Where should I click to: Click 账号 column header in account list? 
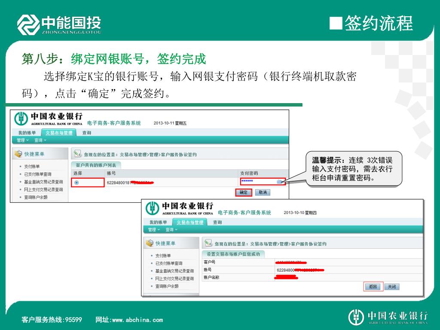point(111,174)
